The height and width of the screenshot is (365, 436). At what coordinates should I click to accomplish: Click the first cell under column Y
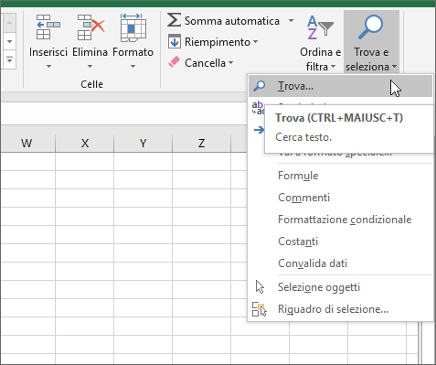pyautogui.click(x=143, y=161)
